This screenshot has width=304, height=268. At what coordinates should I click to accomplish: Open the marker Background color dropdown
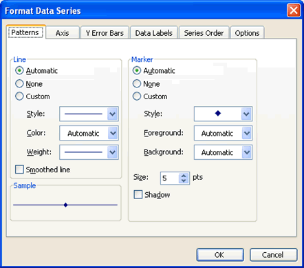(223, 152)
